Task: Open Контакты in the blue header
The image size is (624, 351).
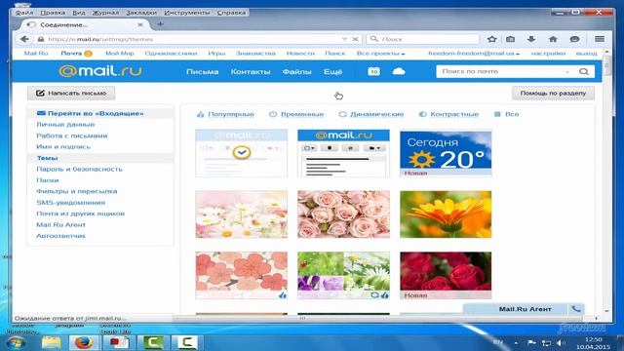Action: (251, 71)
